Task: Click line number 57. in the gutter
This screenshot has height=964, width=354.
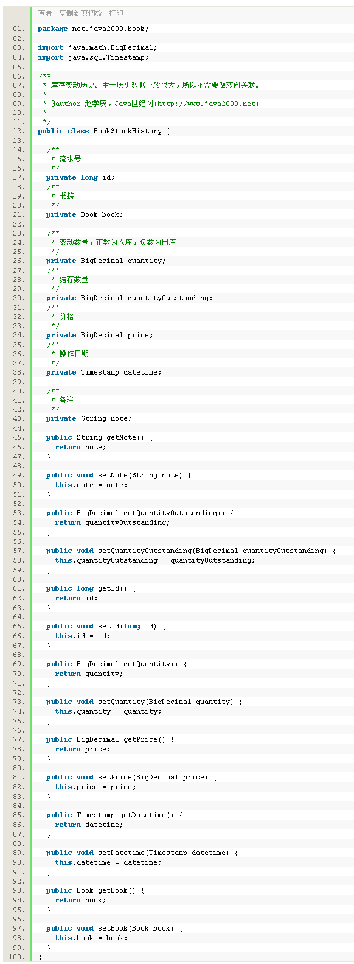Action: click(x=19, y=551)
